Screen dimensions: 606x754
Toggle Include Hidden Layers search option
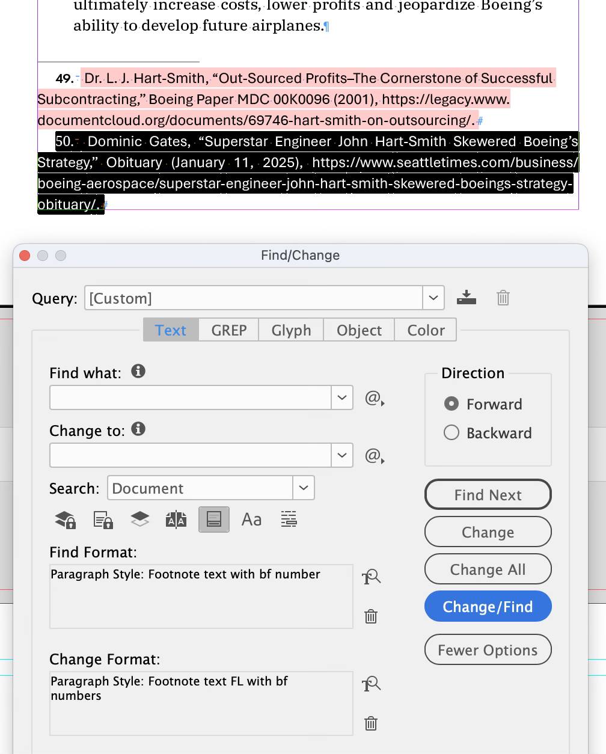(x=140, y=519)
